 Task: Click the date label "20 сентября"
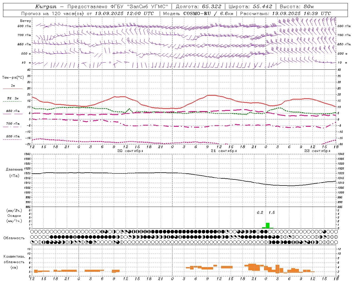pos(130,151)
